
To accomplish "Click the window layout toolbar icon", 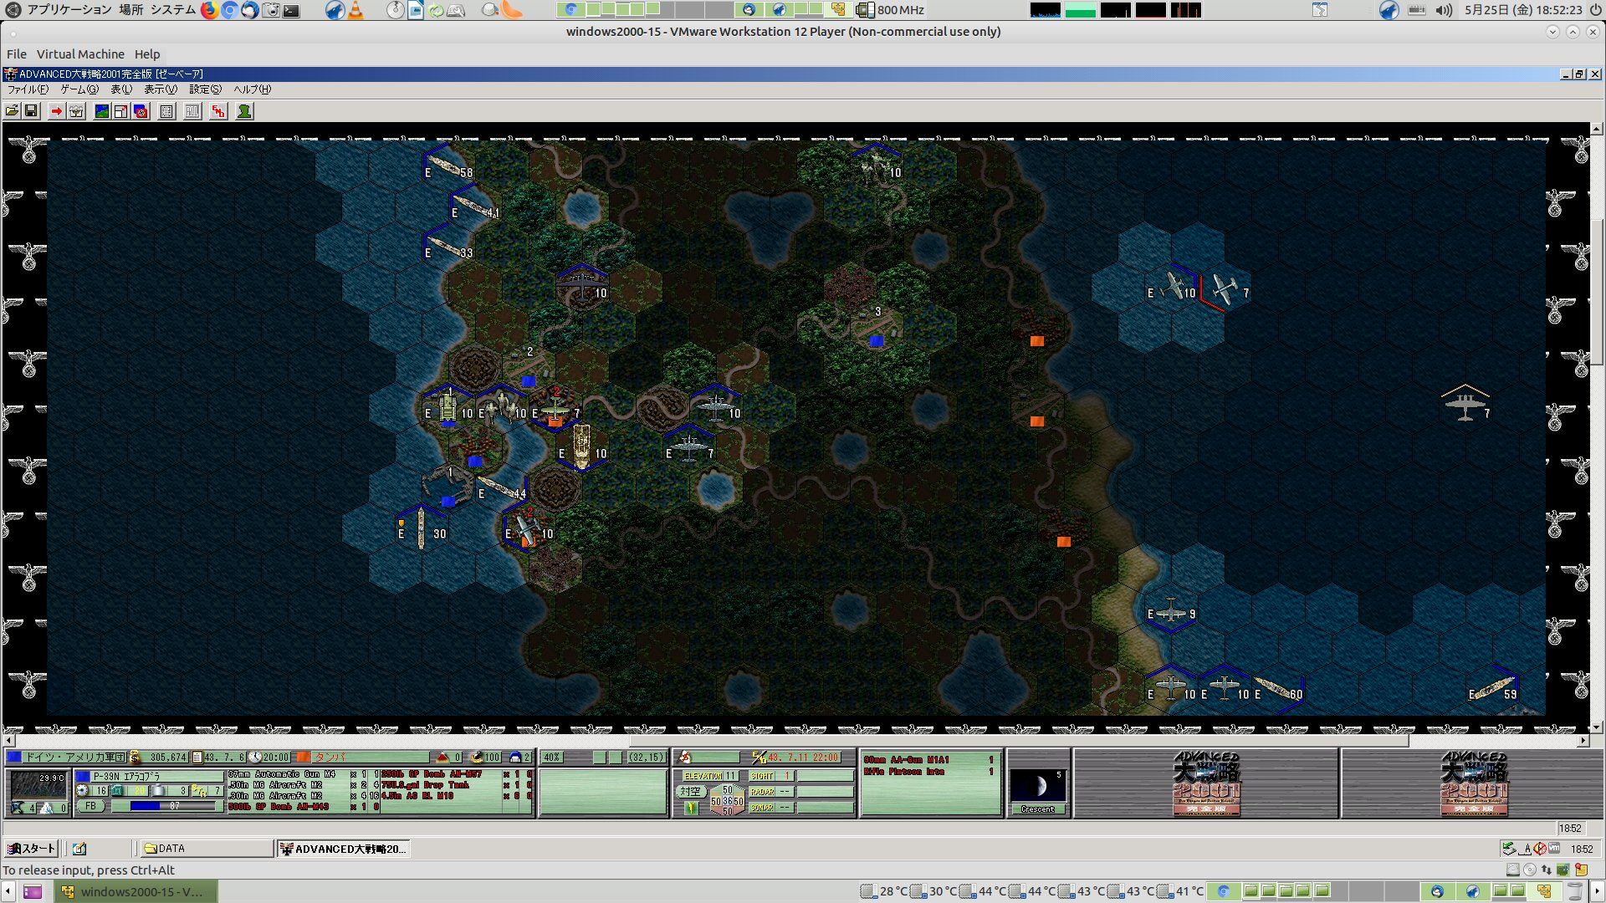I will [120, 111].
